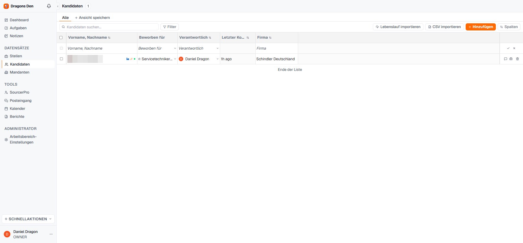Sort by the Letzter Ko... column arrows
The height and width of the screenshot is (243, 523).
(248, 37)
